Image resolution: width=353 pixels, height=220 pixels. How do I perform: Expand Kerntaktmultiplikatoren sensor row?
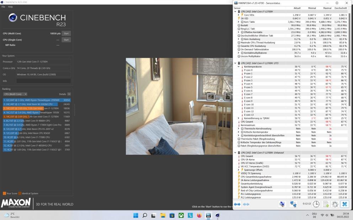[239, 53]
